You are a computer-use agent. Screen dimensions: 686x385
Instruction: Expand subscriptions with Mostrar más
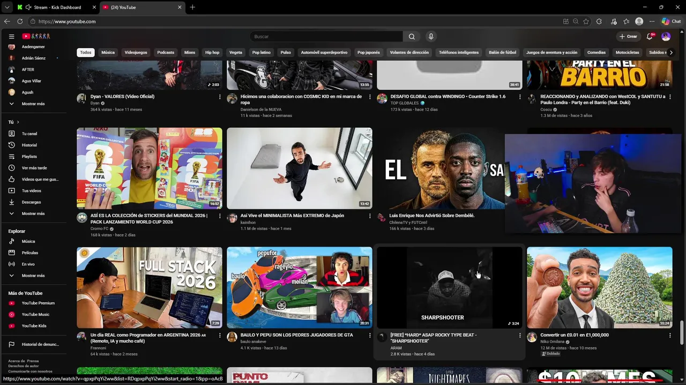point(33,104)
